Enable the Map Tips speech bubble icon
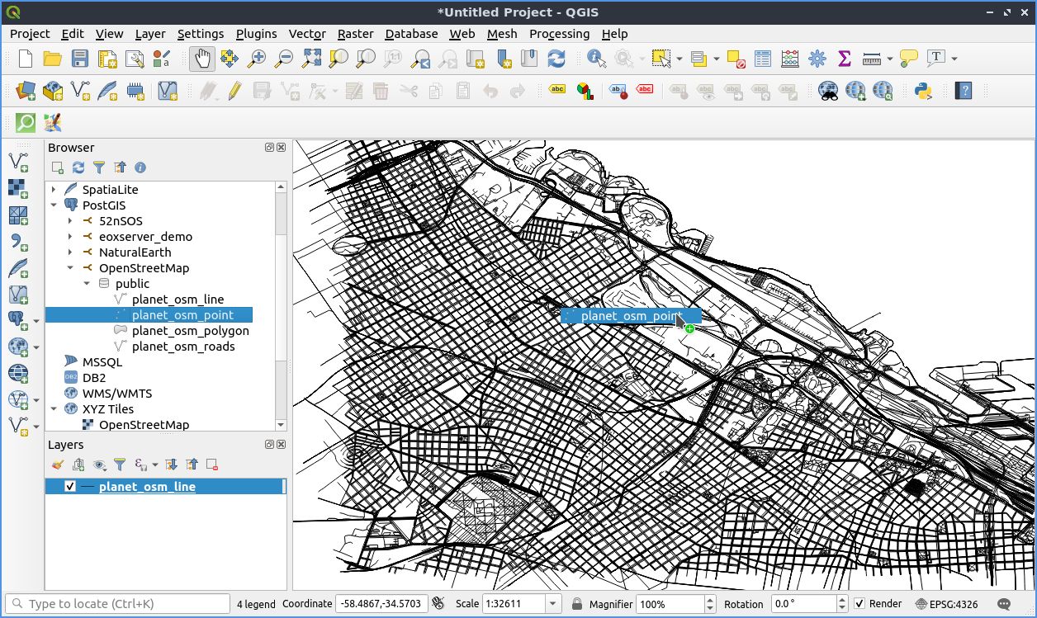Viewport: 1037px width, 618px height. point(909,59)
